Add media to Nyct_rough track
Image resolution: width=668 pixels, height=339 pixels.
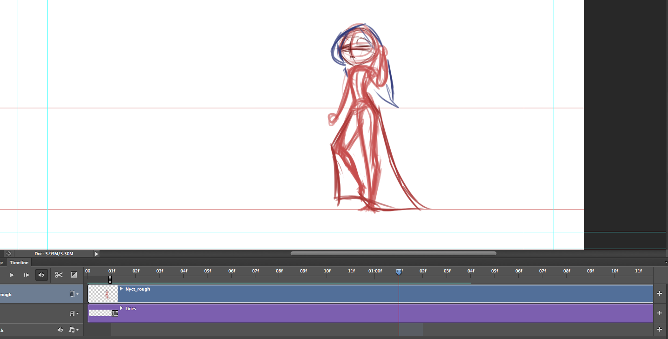coord(659,293)
